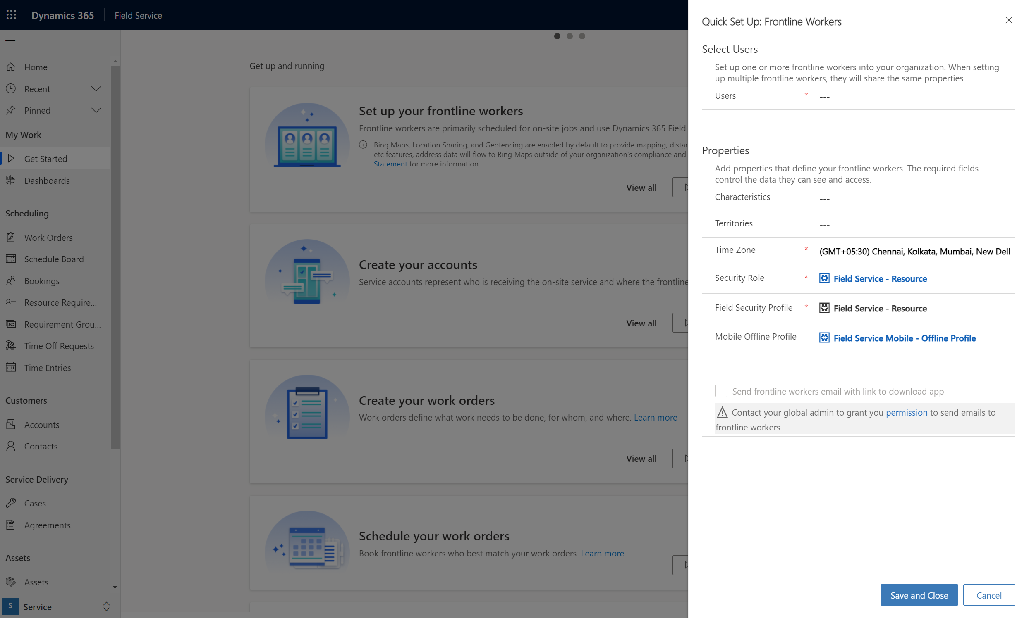Click the Dashboards icon in sidebar
This screenshot has height=618, width=1029.
click(x=11, y=180)
